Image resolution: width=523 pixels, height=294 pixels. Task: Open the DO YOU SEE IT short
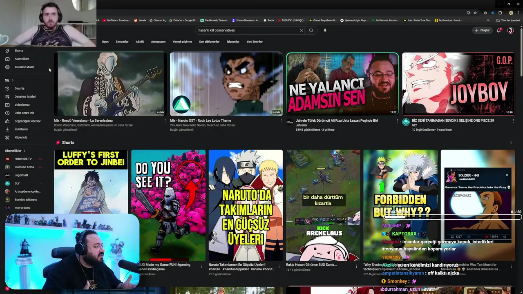pyautogui.click(x=168, y=205)
